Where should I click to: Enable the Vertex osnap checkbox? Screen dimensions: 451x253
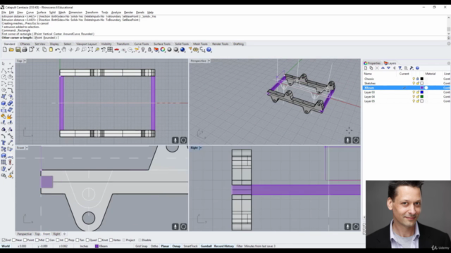(x=111, y=240)
